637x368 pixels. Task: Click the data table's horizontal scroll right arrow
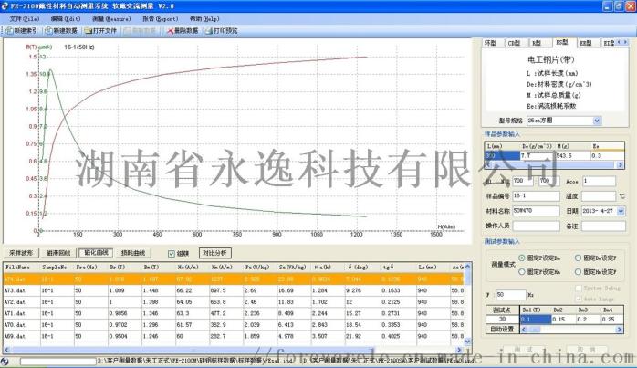(x=459, y=350)
